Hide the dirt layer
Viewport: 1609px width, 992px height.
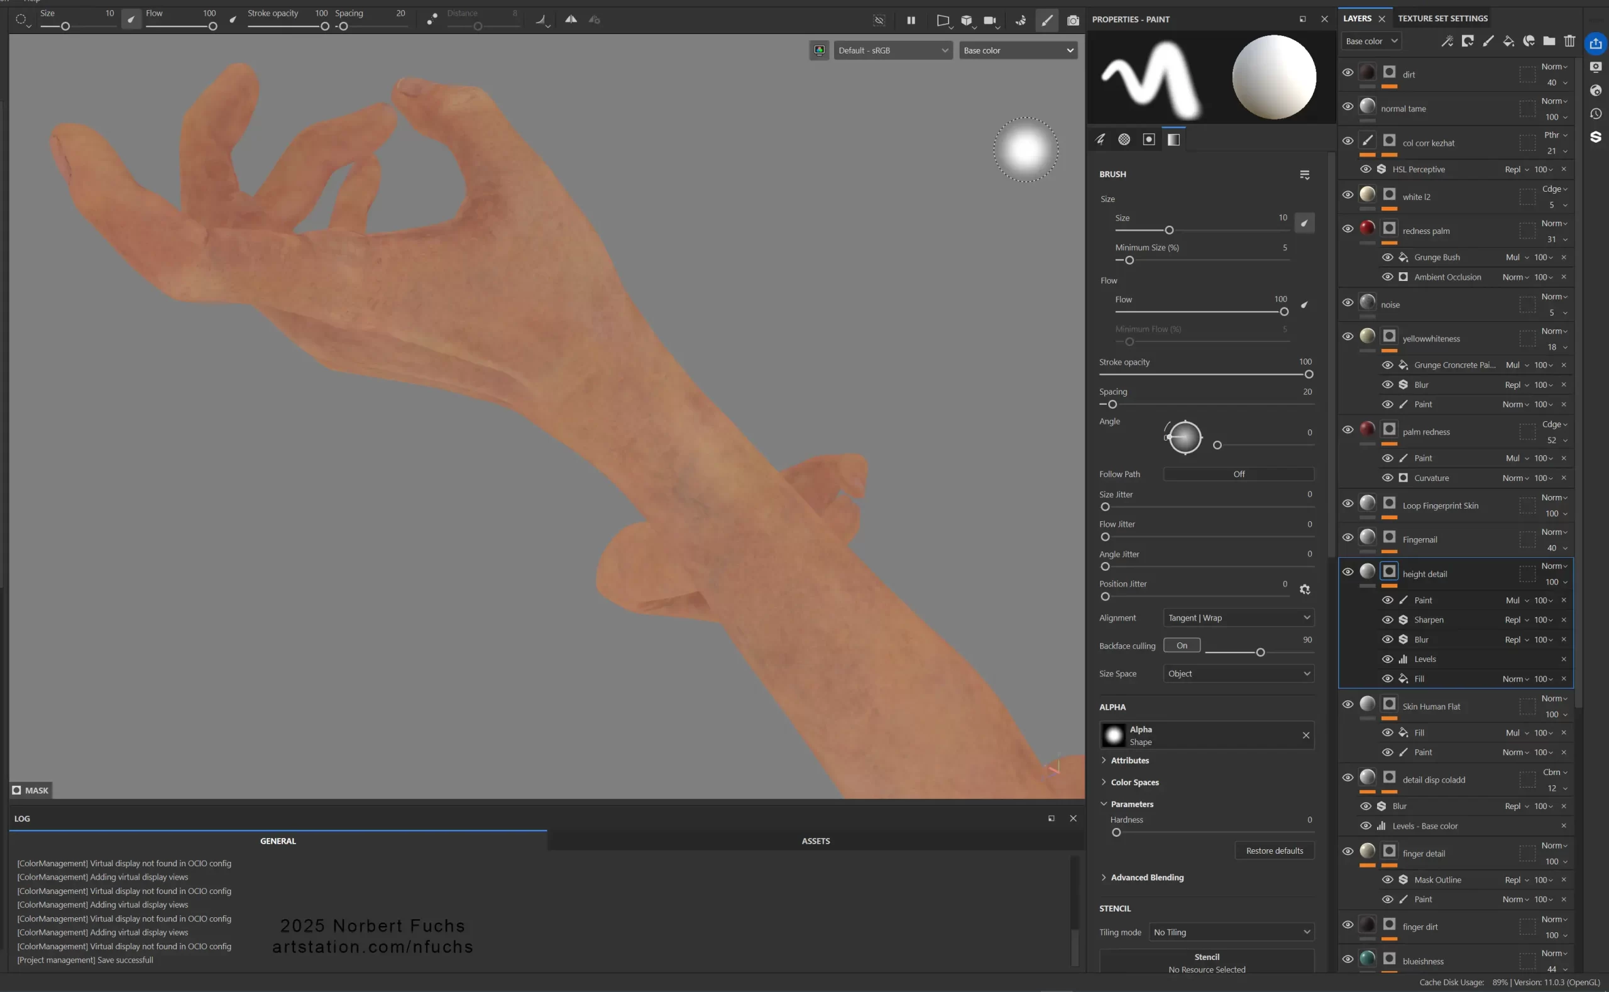[1348, 71]
